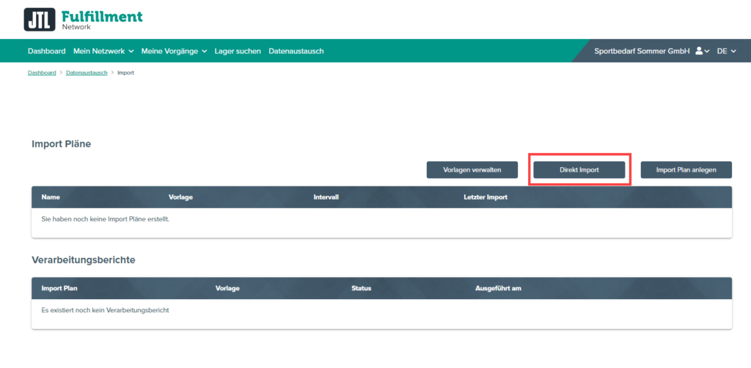The height and width of the screenshot is (368, 751).
Task: Expand the Meine Vorgänge dropdown
Action: coord(174,51)
